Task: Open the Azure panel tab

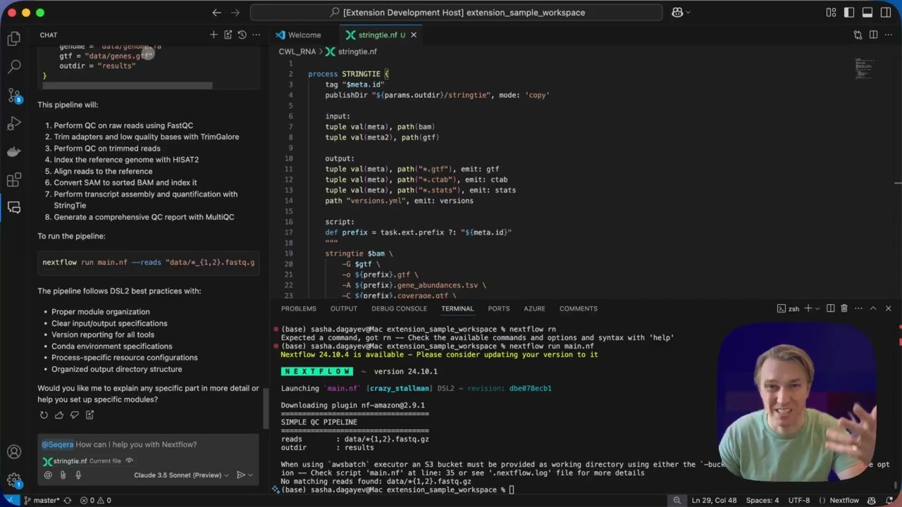Action: [x=534, y=308]
